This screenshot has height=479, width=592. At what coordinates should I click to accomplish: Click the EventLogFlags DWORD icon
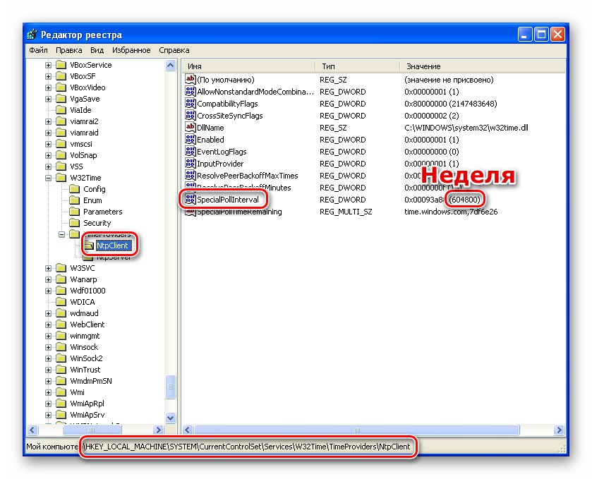[x=191, y=152]
